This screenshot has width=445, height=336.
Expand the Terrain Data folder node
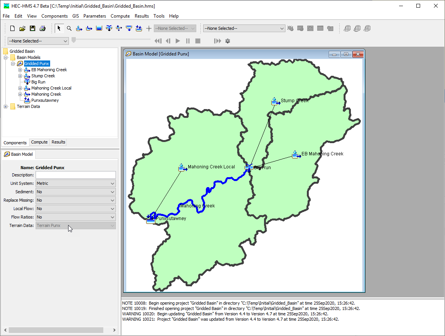click(x=5, y=106)
